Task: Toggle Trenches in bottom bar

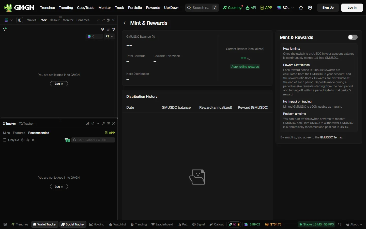Action: [20, 224]
